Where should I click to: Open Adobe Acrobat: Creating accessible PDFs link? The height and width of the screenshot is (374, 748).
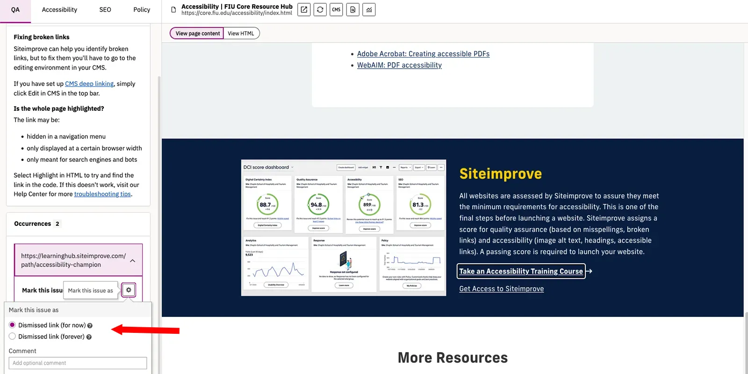point(423,54)
